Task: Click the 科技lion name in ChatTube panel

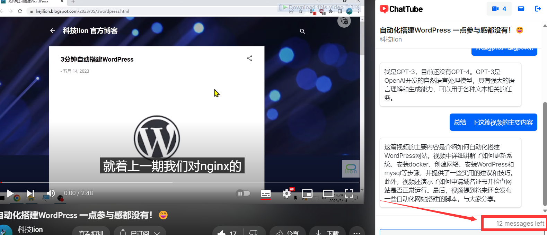Action: (x=391, y=39)
